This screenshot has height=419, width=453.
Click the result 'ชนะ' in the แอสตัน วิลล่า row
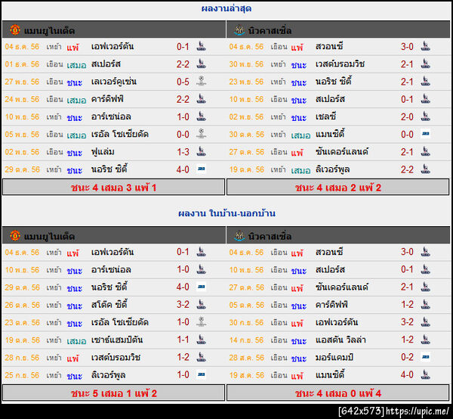[299, 340]
